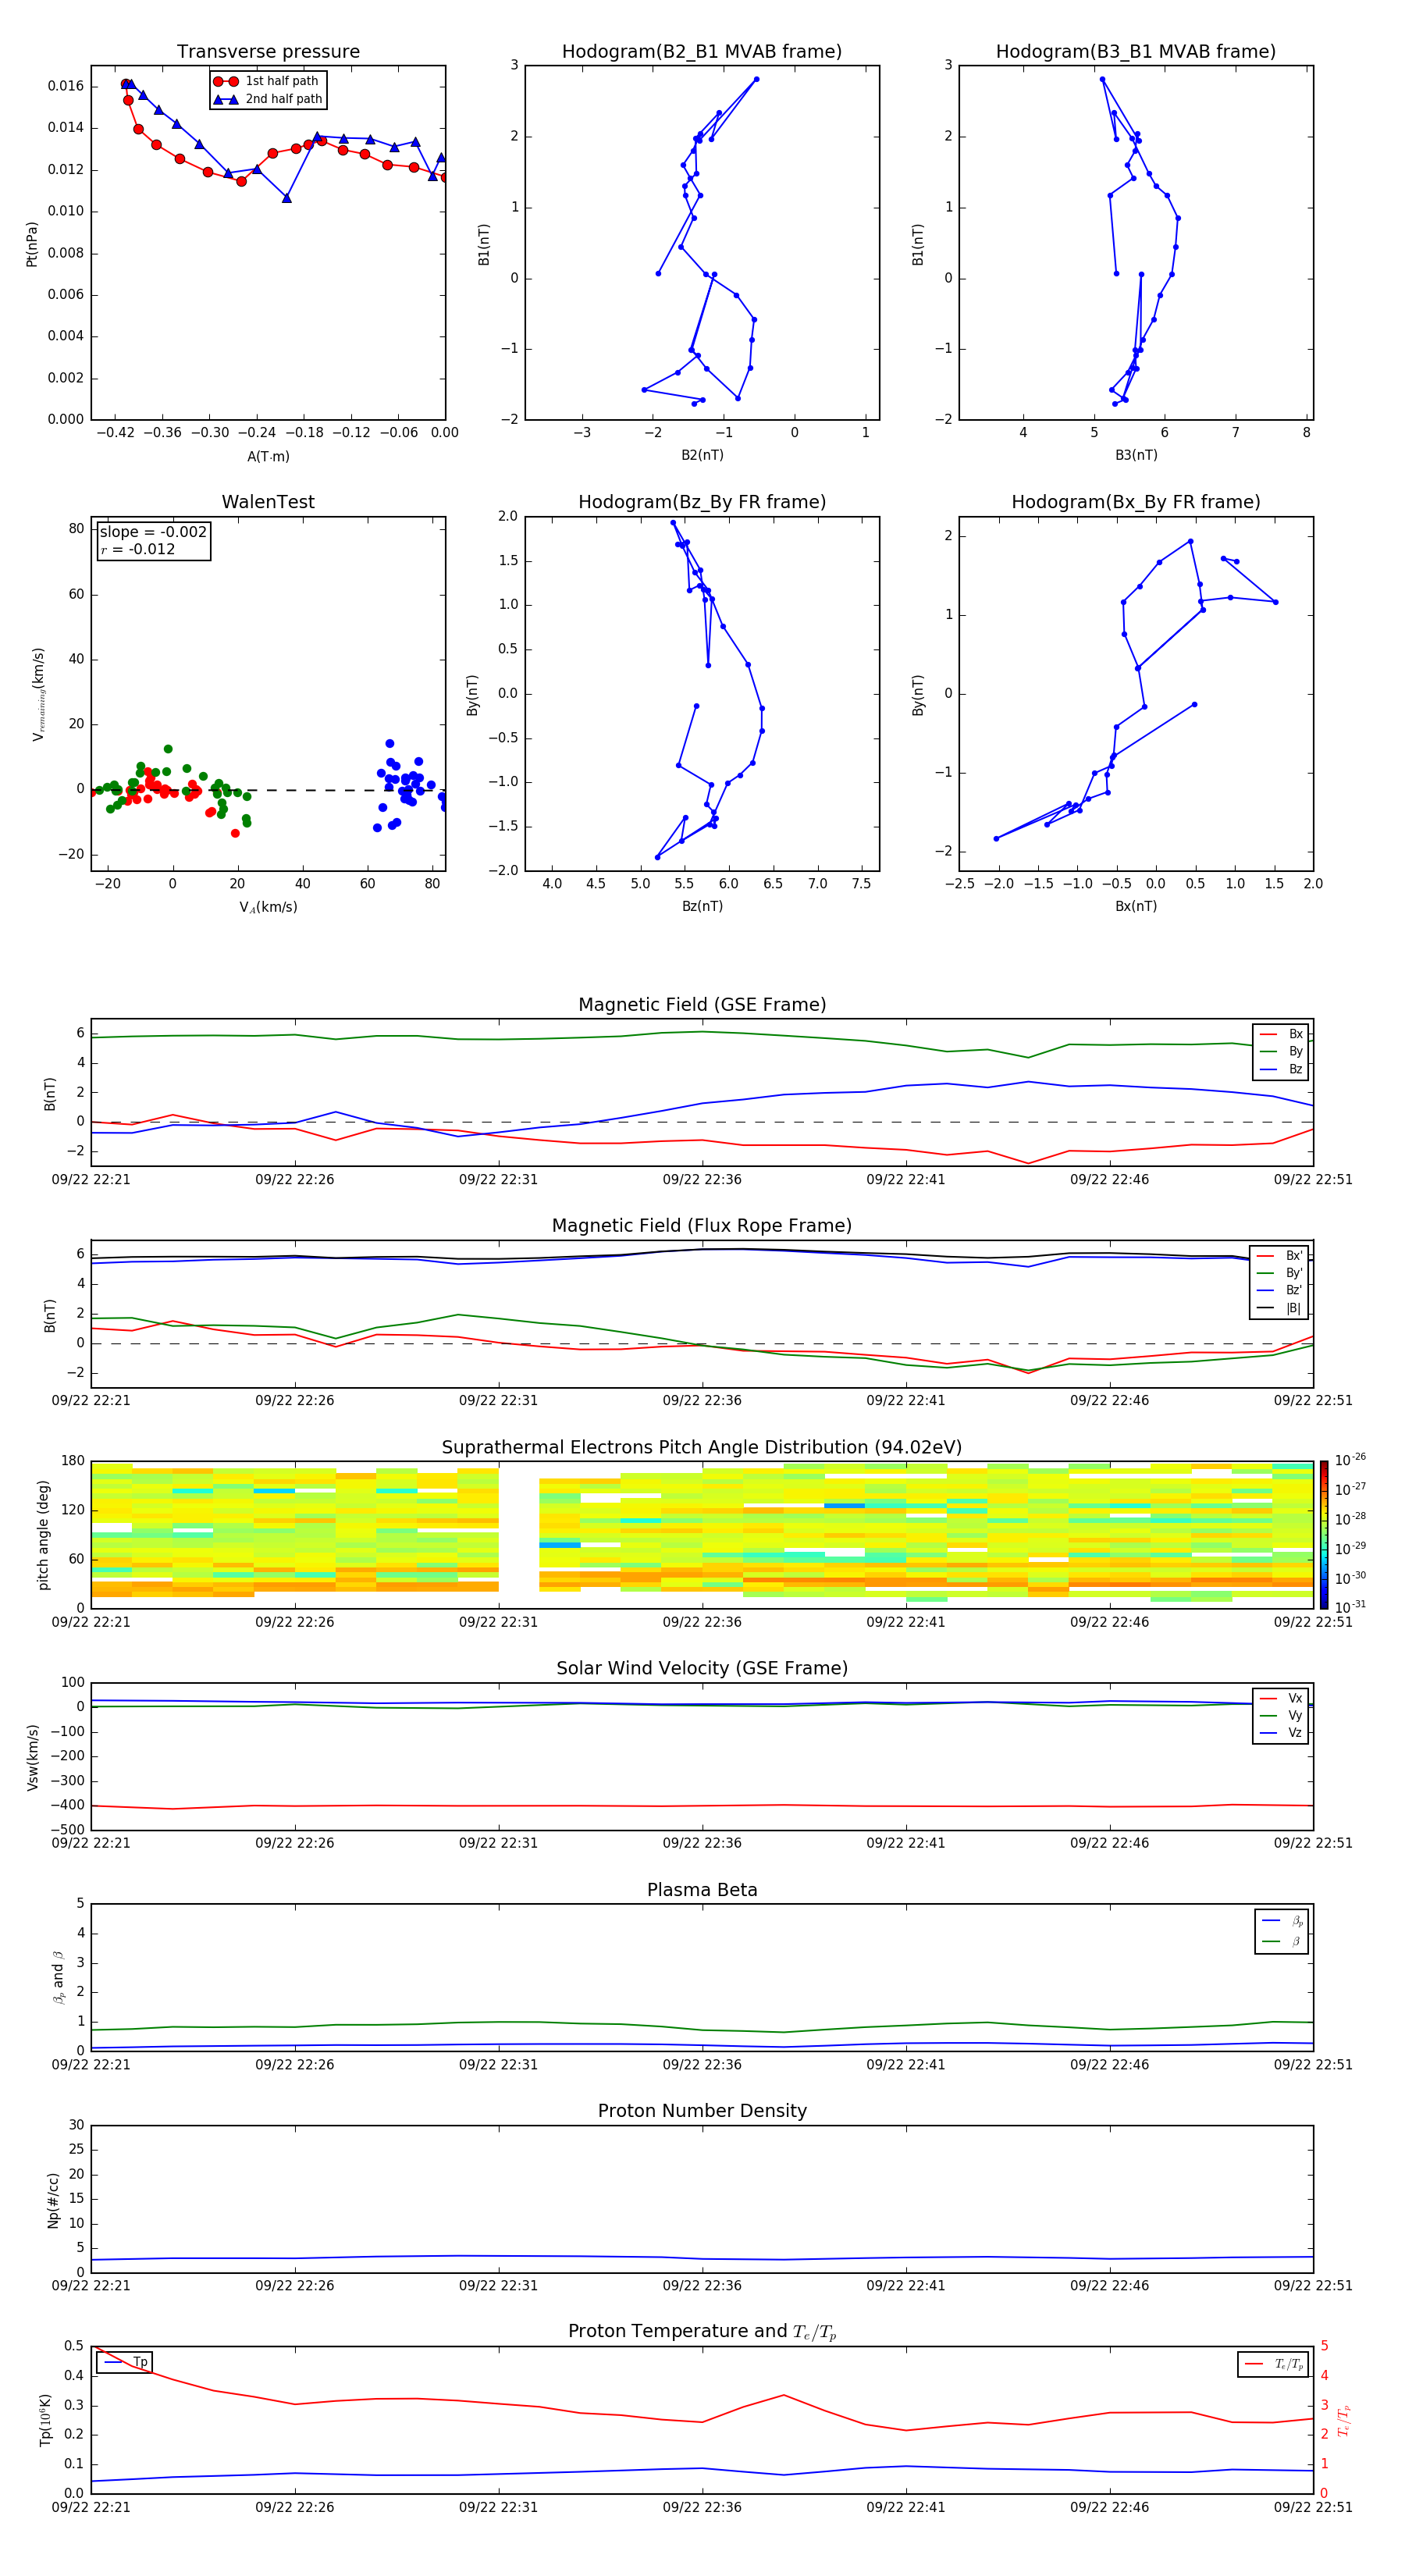This screenshot has height=2576, width=1405.
Task: Select "By'" in the flux rope legend
Action: [x=1280, y=1273]
